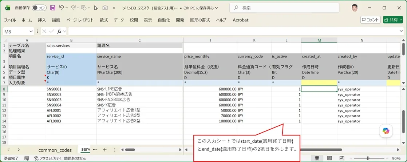Switch to the 描画 ribbon tab

(x=56, y=20)
